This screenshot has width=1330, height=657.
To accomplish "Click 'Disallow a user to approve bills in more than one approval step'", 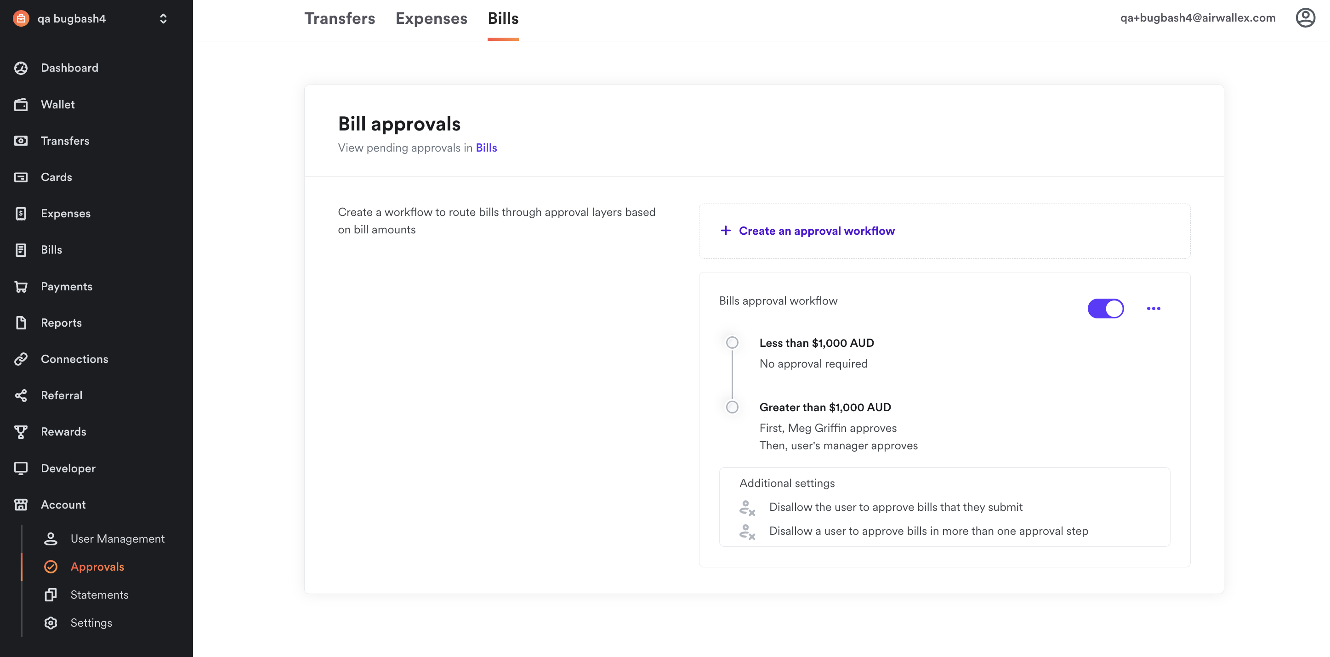I will (x=928, y=531).
